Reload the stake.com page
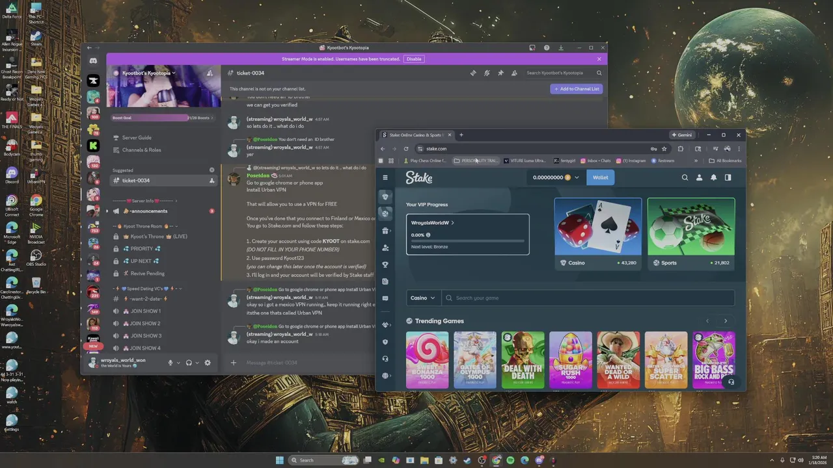 pos(406,149)
